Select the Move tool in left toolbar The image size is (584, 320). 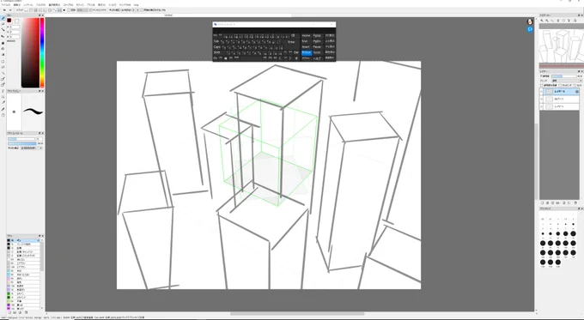3,36
